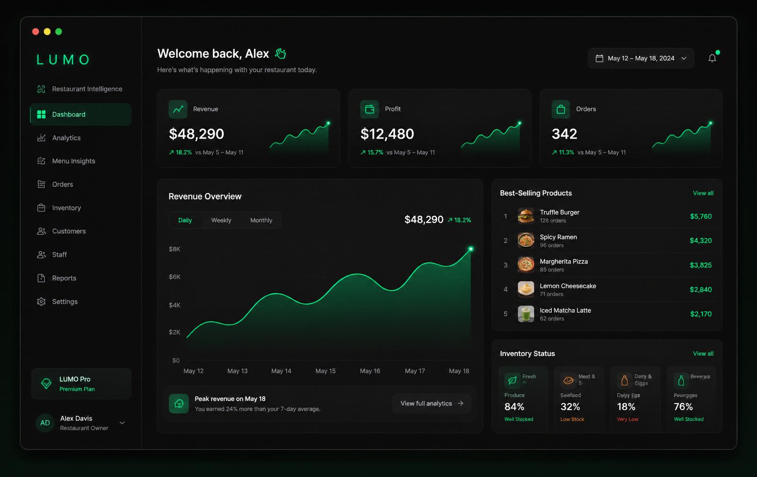Click the calendar icon in date picker

click(x=599, y=58)
